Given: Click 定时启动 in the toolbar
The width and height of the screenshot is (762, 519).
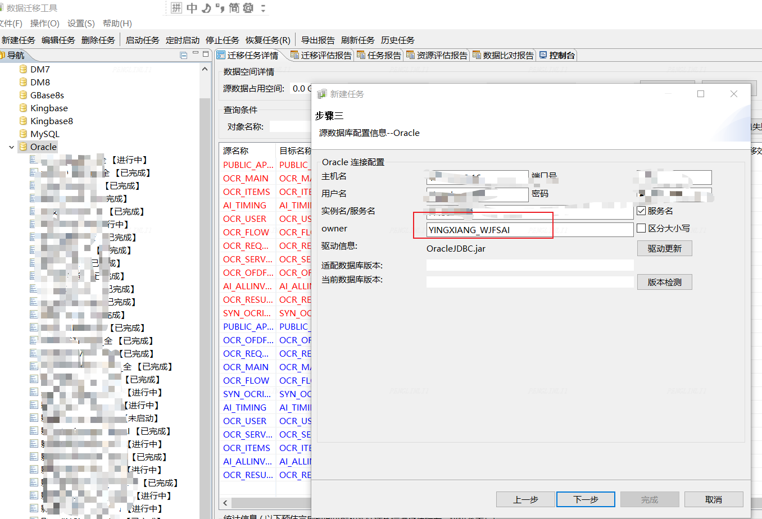Looking at the screenshot, I should pyautogui.click(x=183, y=40).
